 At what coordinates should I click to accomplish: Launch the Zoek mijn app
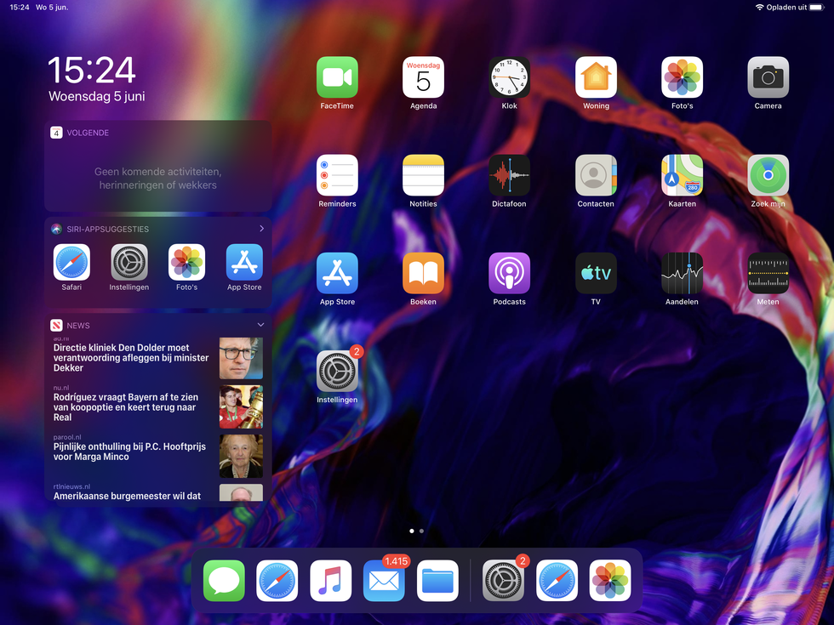768,175
